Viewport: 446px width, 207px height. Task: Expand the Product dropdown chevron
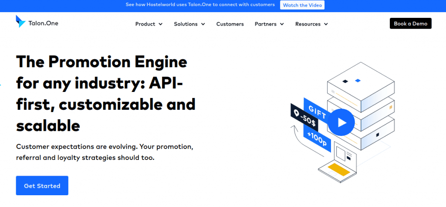pyautogui.click(x=161, y=24)
